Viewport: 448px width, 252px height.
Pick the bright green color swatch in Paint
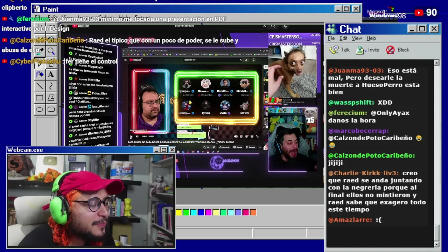click(186, 212)
